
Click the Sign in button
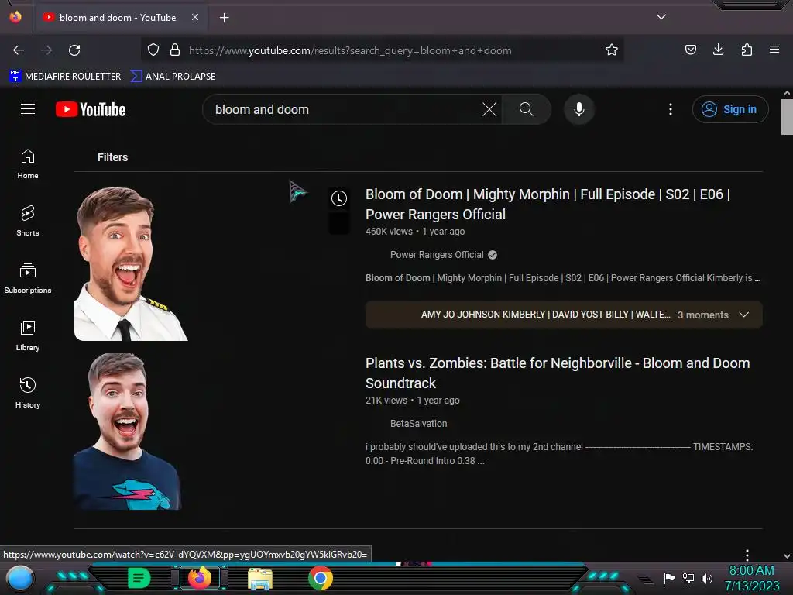tap(730, 109)
